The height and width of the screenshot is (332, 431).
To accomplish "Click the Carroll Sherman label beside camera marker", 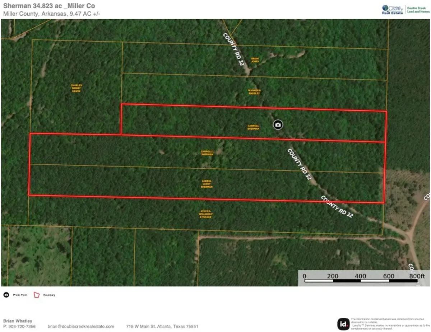I will 253,127.
